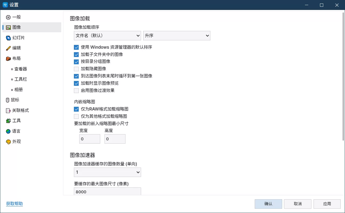The height and width of the screenshot is (213, 345).
Task: Open the 一般 settings section
Action: click(16, 17)
